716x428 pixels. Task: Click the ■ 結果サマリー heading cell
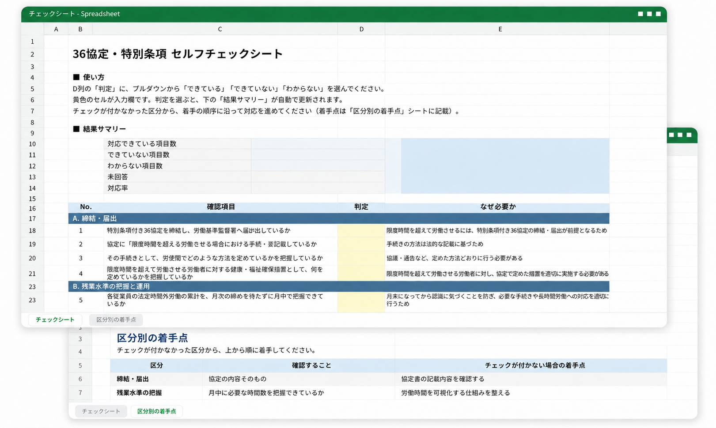tap(99, 129)
